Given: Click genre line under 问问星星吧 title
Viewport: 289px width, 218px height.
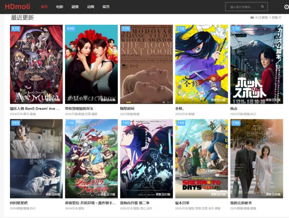Looking at the screenshot, I should click(x=23, y=208).
